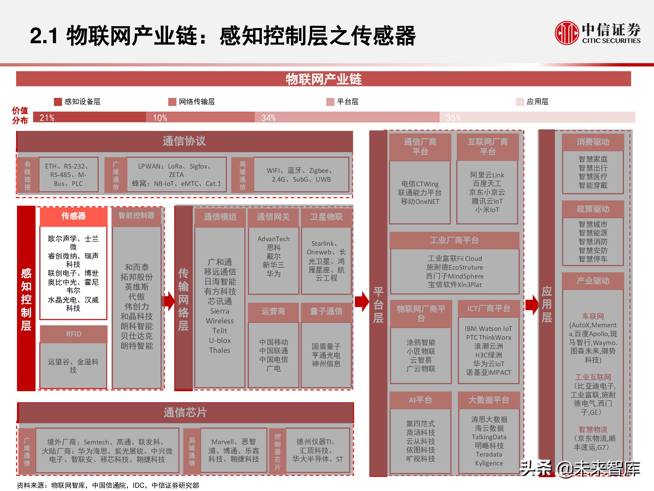
Task: Click the red arrow before 应用层
Action: coord(532,305)
